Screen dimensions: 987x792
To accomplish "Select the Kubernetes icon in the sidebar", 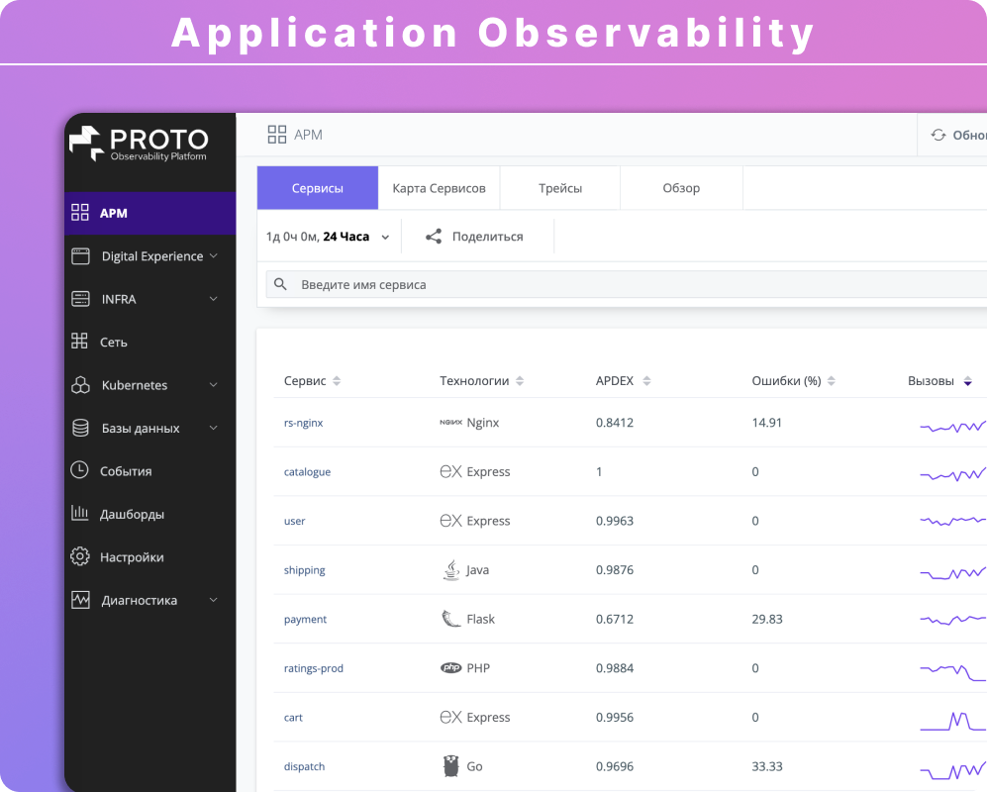I will (79, 385).
